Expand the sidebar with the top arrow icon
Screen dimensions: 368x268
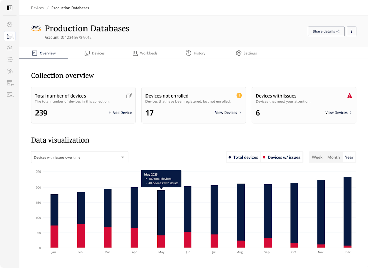[10, 8]
